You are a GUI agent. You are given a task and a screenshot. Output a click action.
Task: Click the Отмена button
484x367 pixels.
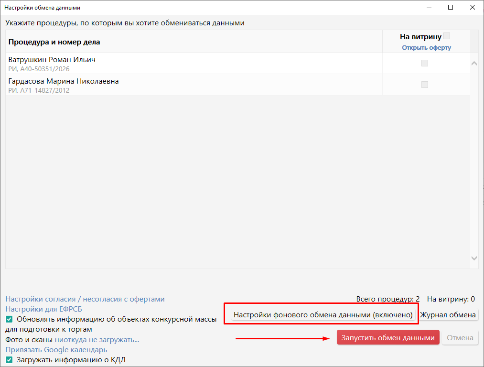coord(460,338)
